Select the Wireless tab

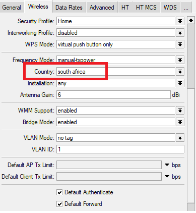[x=38, y=7]
